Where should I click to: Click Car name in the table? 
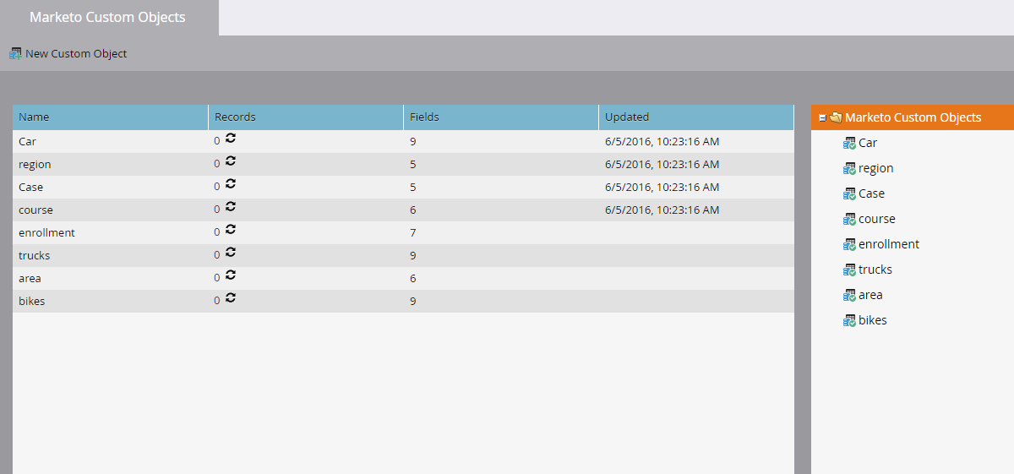coord(27,141)
